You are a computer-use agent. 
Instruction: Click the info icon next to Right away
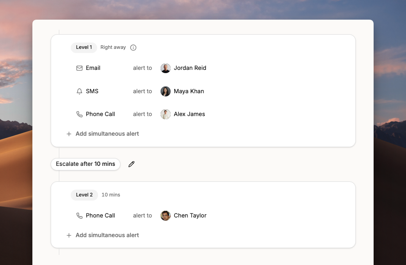coord(133,48)
